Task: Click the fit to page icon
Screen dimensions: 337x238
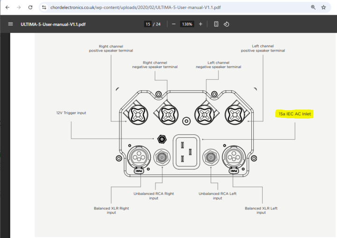Action: (x=216, y=24)
